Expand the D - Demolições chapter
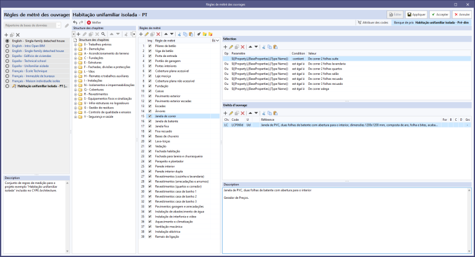Screen dimensions: 475x257 point(75,49)
